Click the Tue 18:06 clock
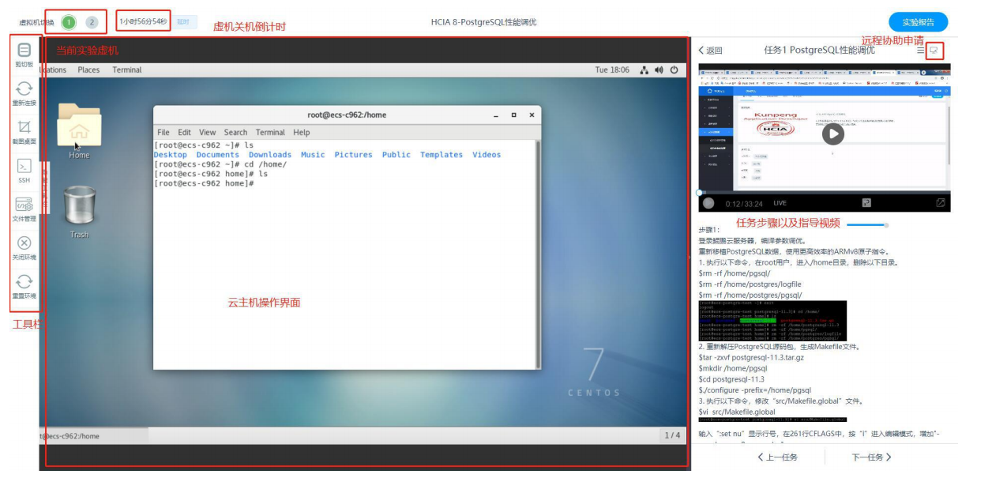 click(612, 70)
